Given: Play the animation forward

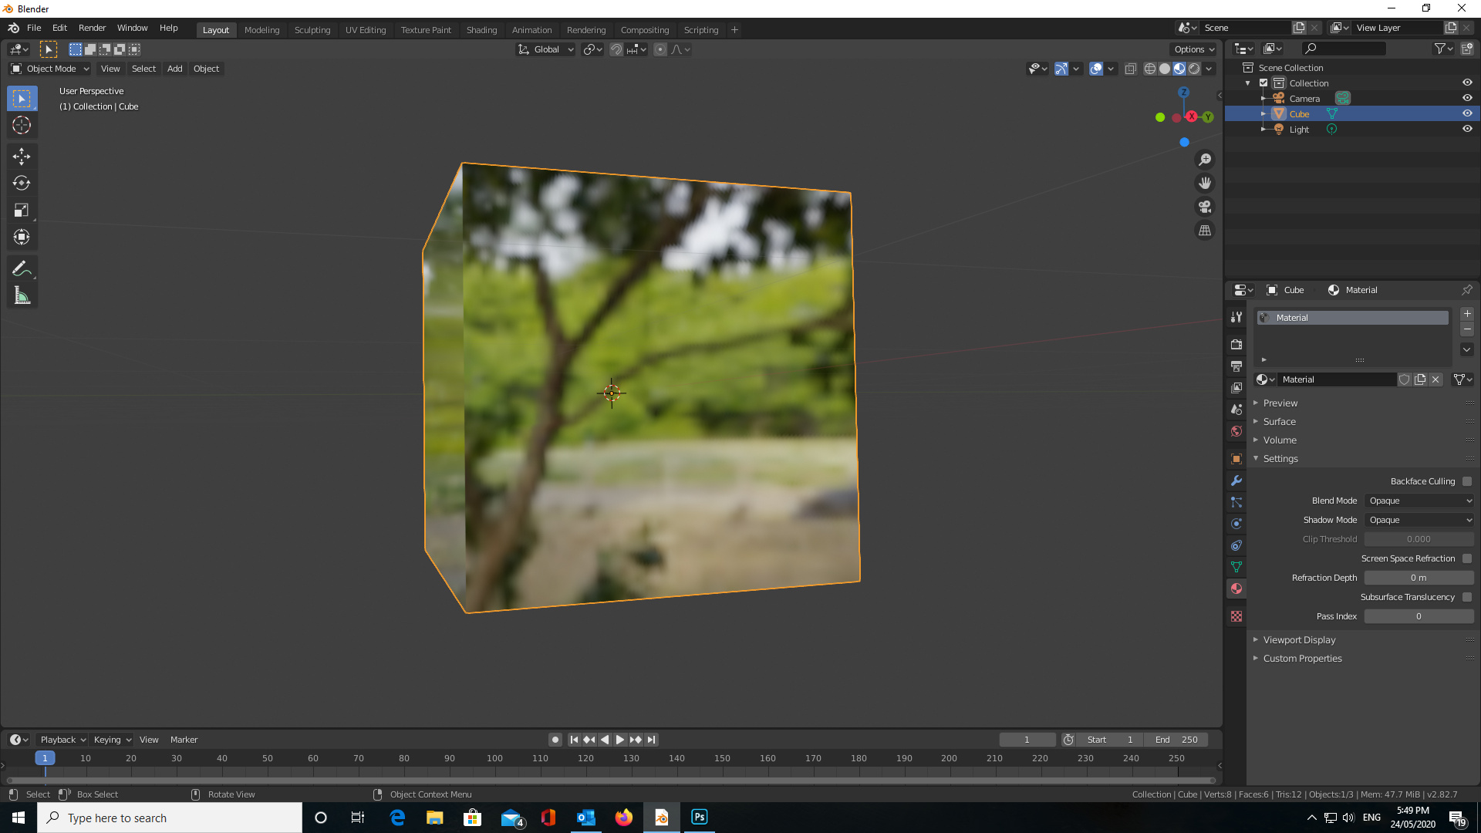Looking at the screenshot, I should pos(619,740).
